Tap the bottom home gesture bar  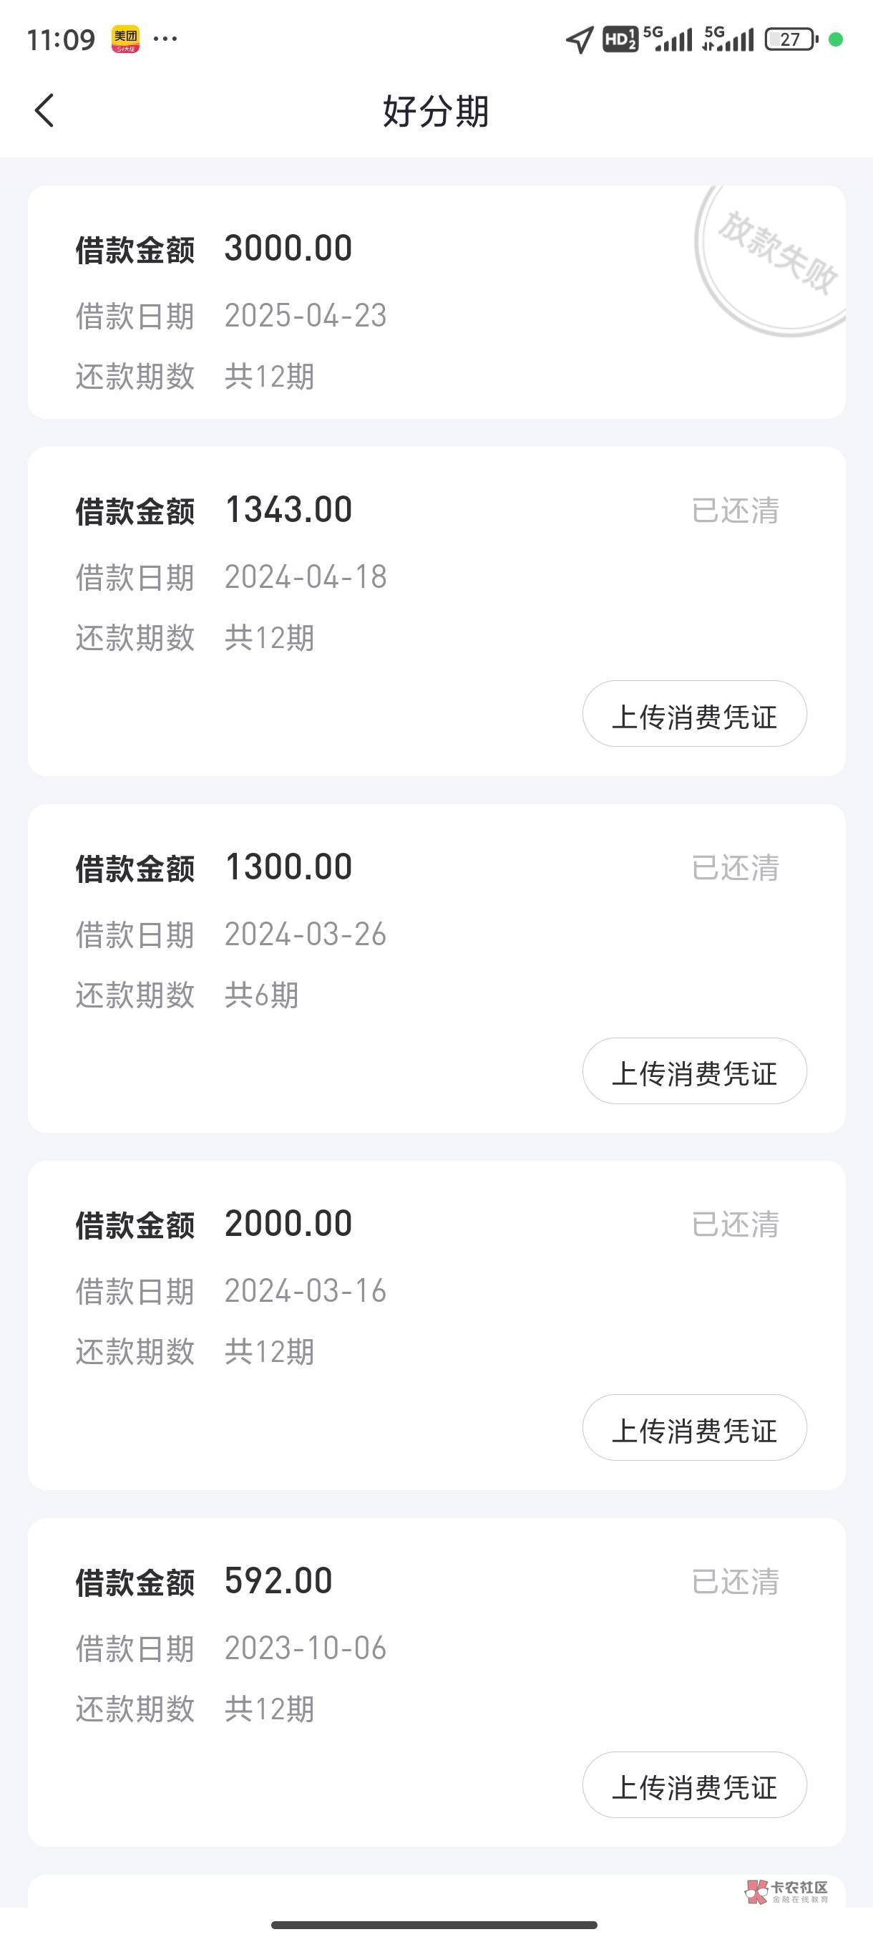[x=434, y=1925]
